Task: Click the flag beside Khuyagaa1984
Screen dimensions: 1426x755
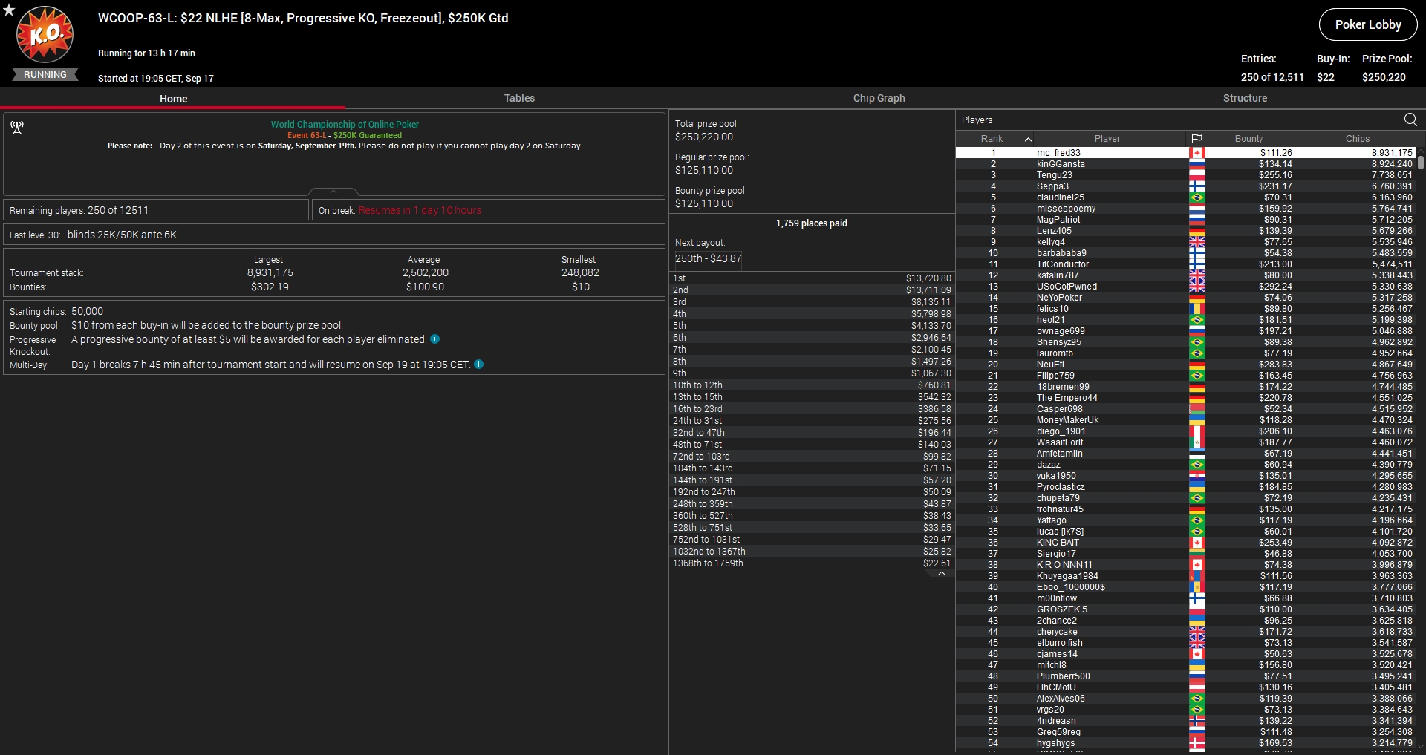Action: [x=1197, y=576]
